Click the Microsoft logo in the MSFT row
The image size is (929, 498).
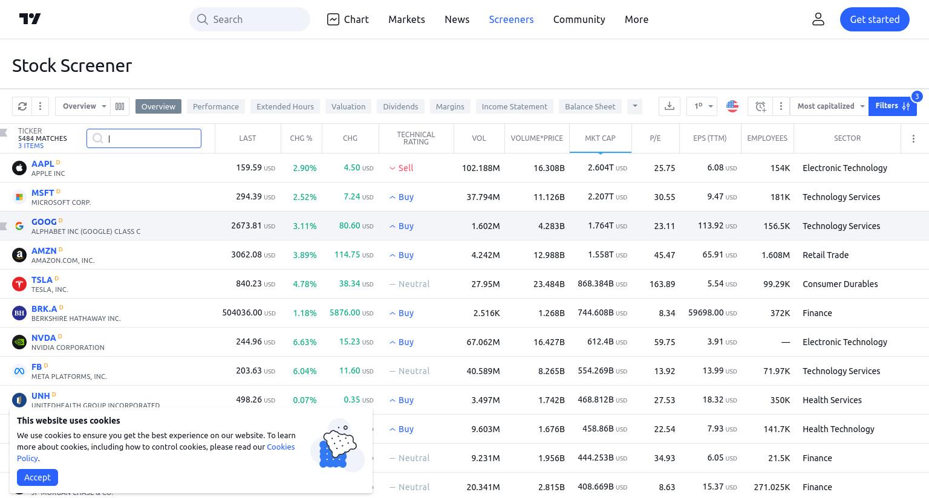[x=19, y=197]
